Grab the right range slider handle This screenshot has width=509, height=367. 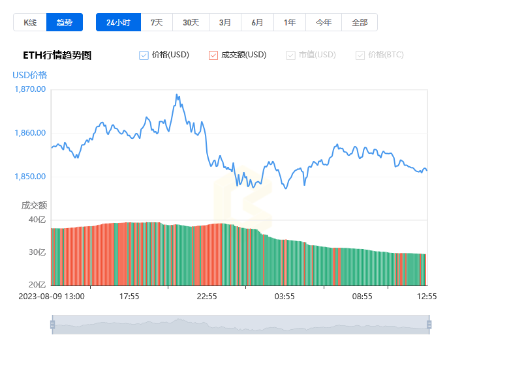pyautogui.click(x=429, y=325)
